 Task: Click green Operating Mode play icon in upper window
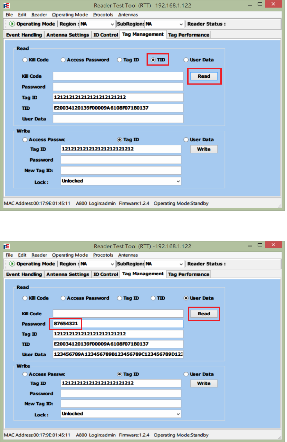point(12,24)
